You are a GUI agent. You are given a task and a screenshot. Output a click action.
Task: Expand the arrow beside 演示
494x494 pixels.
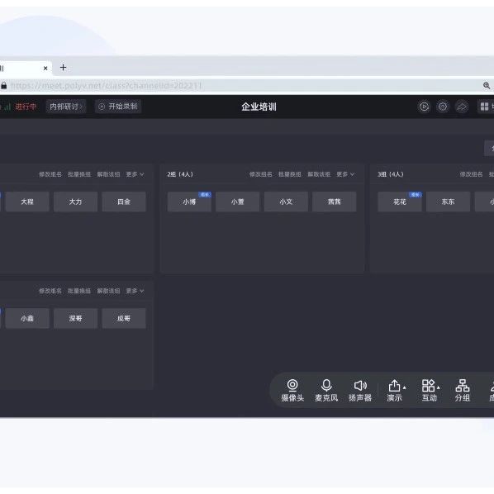404,387
